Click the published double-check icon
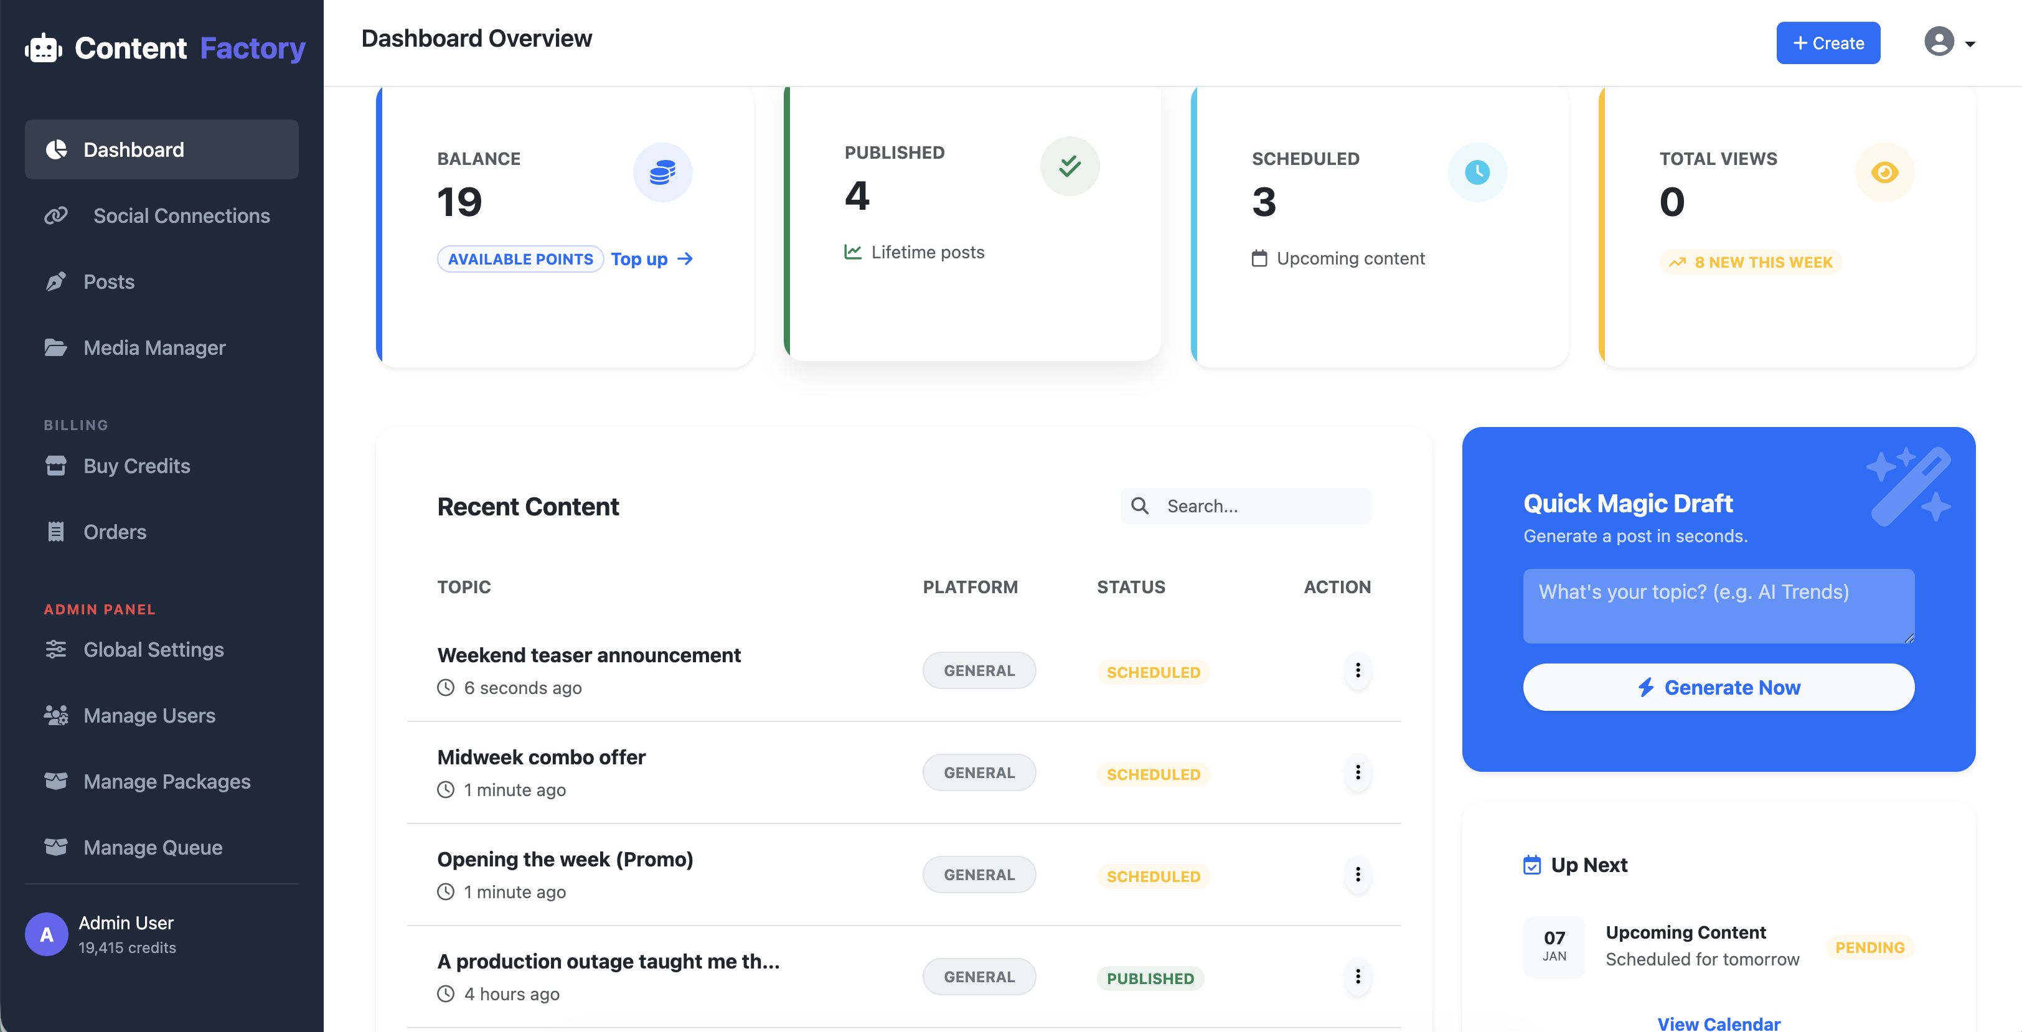This screenshot has height=1032, width=2022. point(1069,166)
